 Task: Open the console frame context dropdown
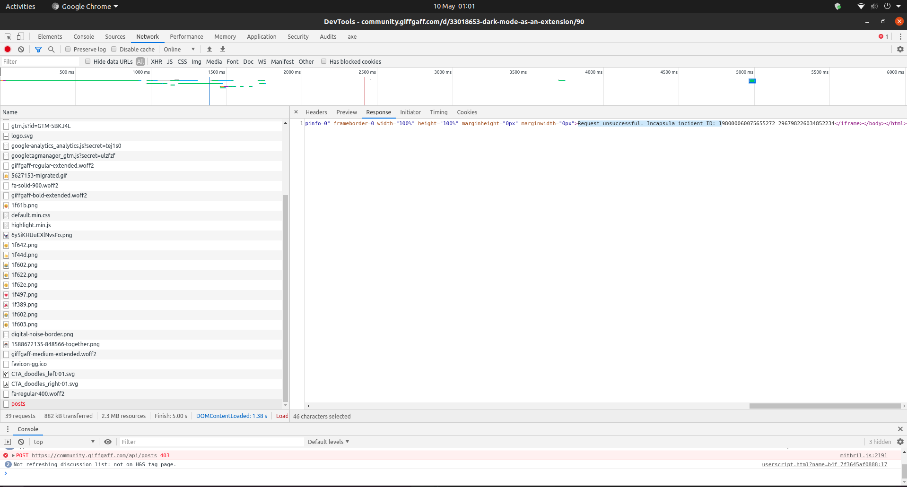pos(64,442)
